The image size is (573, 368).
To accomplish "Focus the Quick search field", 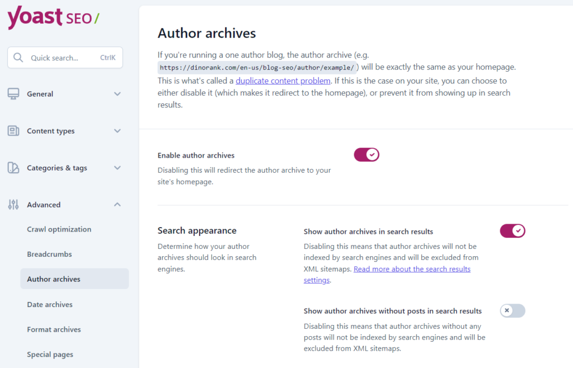I will point(65,58).
